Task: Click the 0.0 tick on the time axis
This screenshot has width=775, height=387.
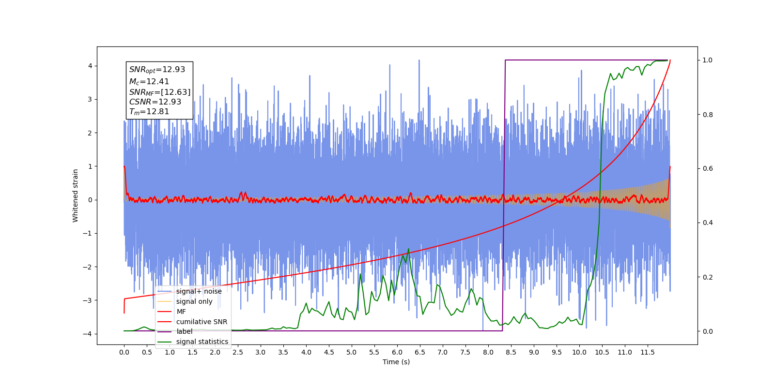Action: (x=124, y=352)
